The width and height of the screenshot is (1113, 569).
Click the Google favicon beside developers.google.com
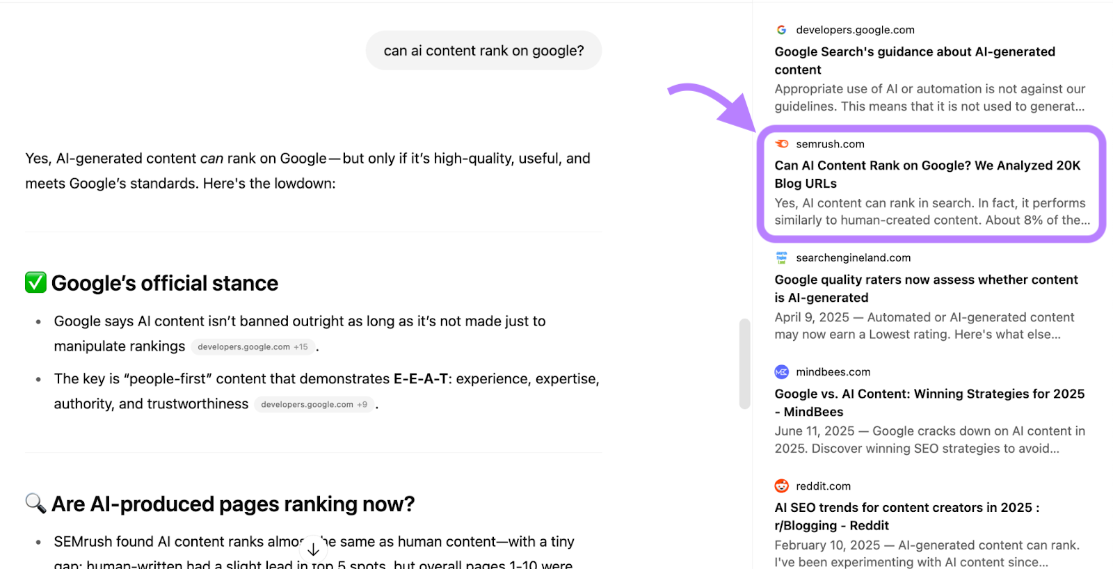pos(781,30)
